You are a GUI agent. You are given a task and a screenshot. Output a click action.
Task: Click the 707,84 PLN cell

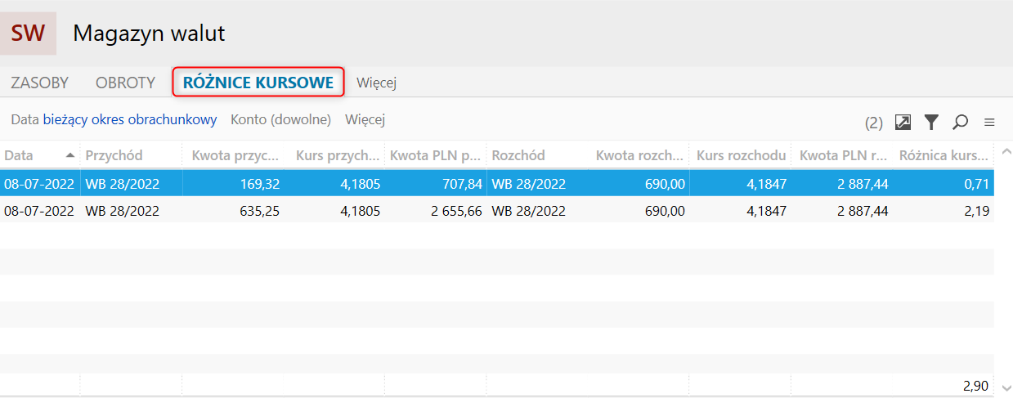pyautogui.click(x=435, y=184)
